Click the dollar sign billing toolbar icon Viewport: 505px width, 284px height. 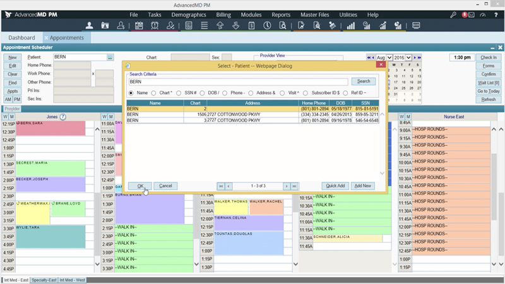251,26
